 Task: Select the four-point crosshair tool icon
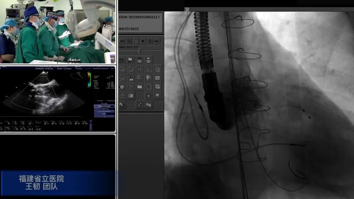[x=140, y=69]
